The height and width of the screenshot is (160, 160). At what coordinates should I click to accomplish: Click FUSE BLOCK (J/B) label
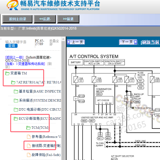coord(141,75)
